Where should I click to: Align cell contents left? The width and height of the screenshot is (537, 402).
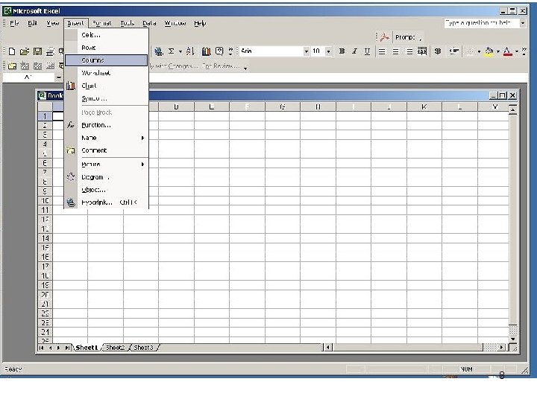click(x=382, y=51)
